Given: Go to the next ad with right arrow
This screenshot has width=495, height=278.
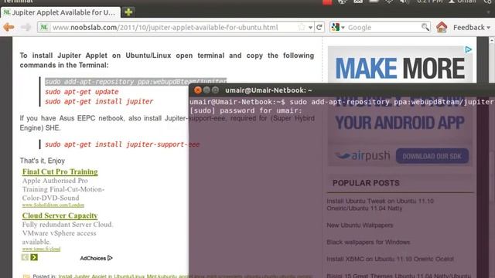Looking at the screenshot, I should coord(34,257).
